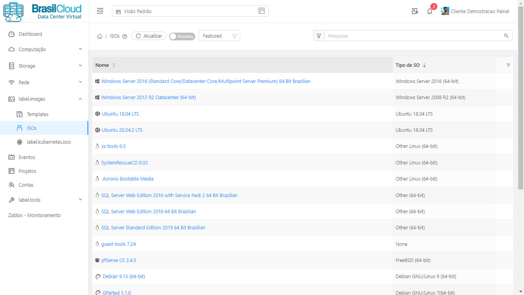The width and height of the screenshot is (524, 295).
Task: Open Acronis Bootable Media link
Action: click(x=128, y=179)
